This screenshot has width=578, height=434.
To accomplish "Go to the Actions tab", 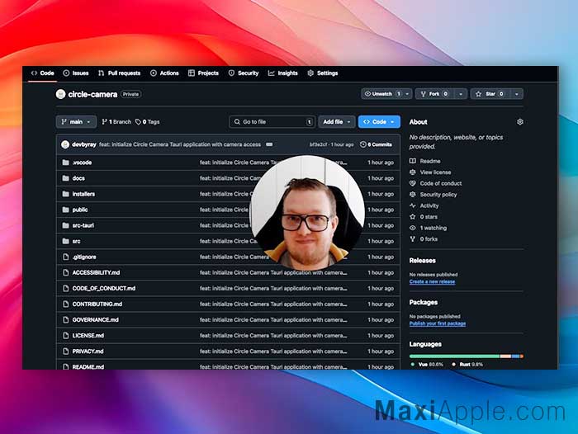I will tap(164, 73).
